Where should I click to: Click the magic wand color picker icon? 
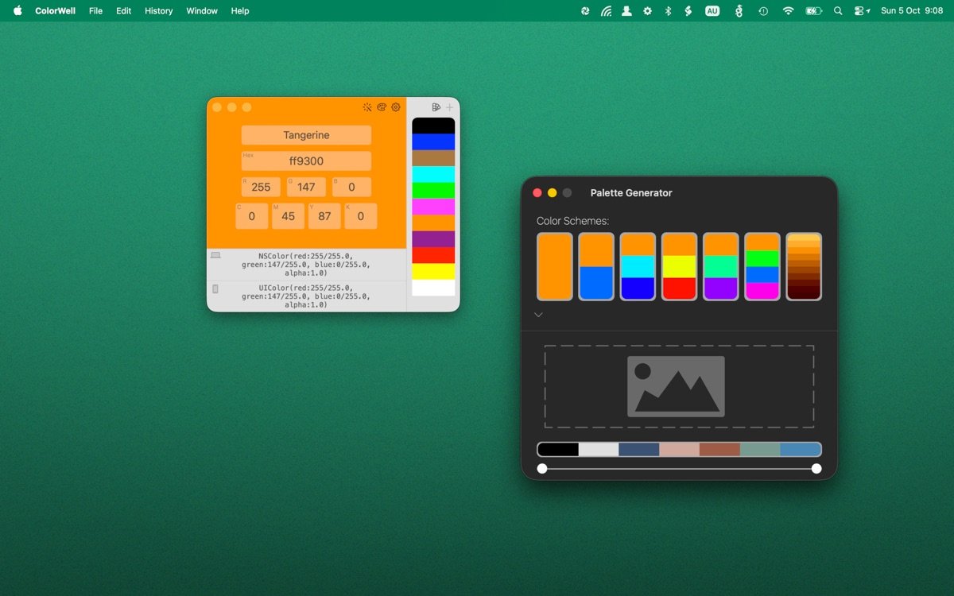(367, 107)
